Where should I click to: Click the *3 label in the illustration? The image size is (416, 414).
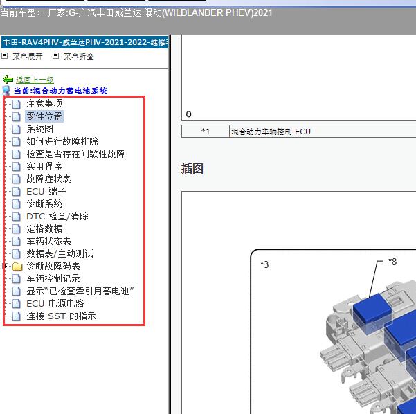[264, 264]
